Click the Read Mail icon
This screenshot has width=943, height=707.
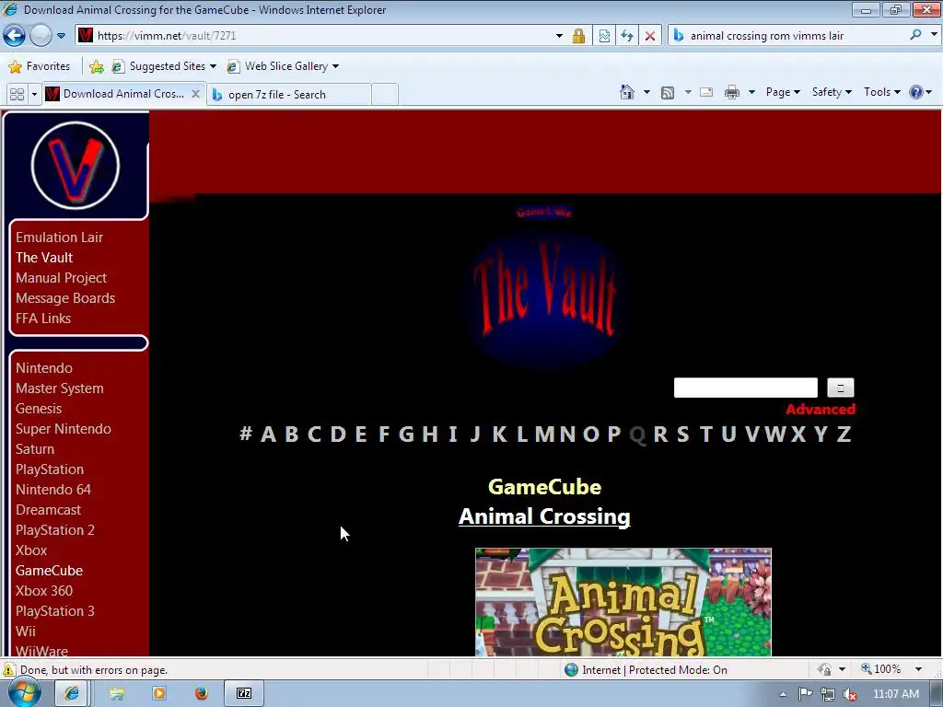tap(706, 92)
